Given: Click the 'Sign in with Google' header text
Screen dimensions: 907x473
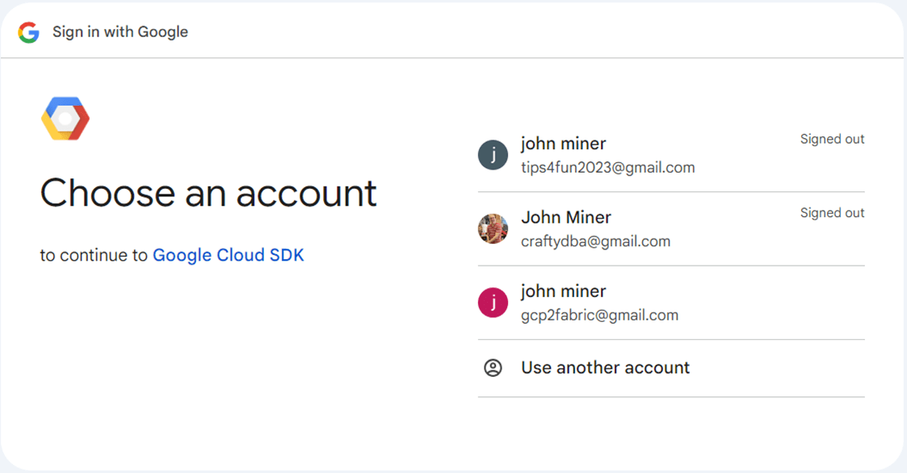Looking at the screenshot, I should tap(120, 32).
